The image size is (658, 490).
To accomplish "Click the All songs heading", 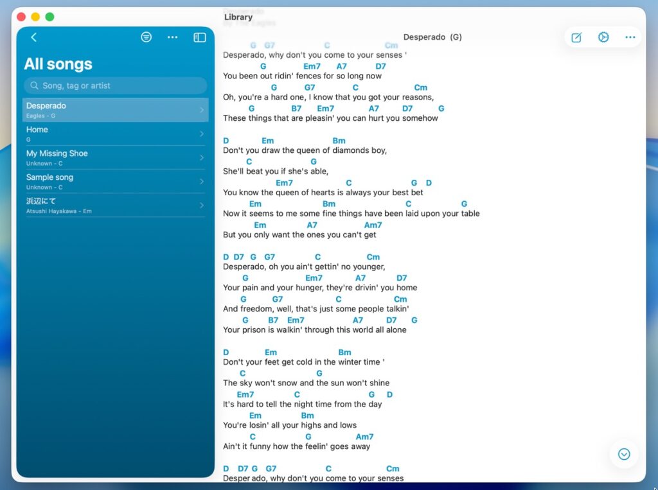I will click(58, 64).
